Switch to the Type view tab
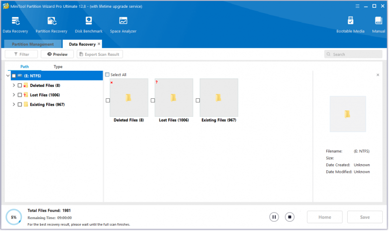The image size is (389, 231). tap(58, 67)
